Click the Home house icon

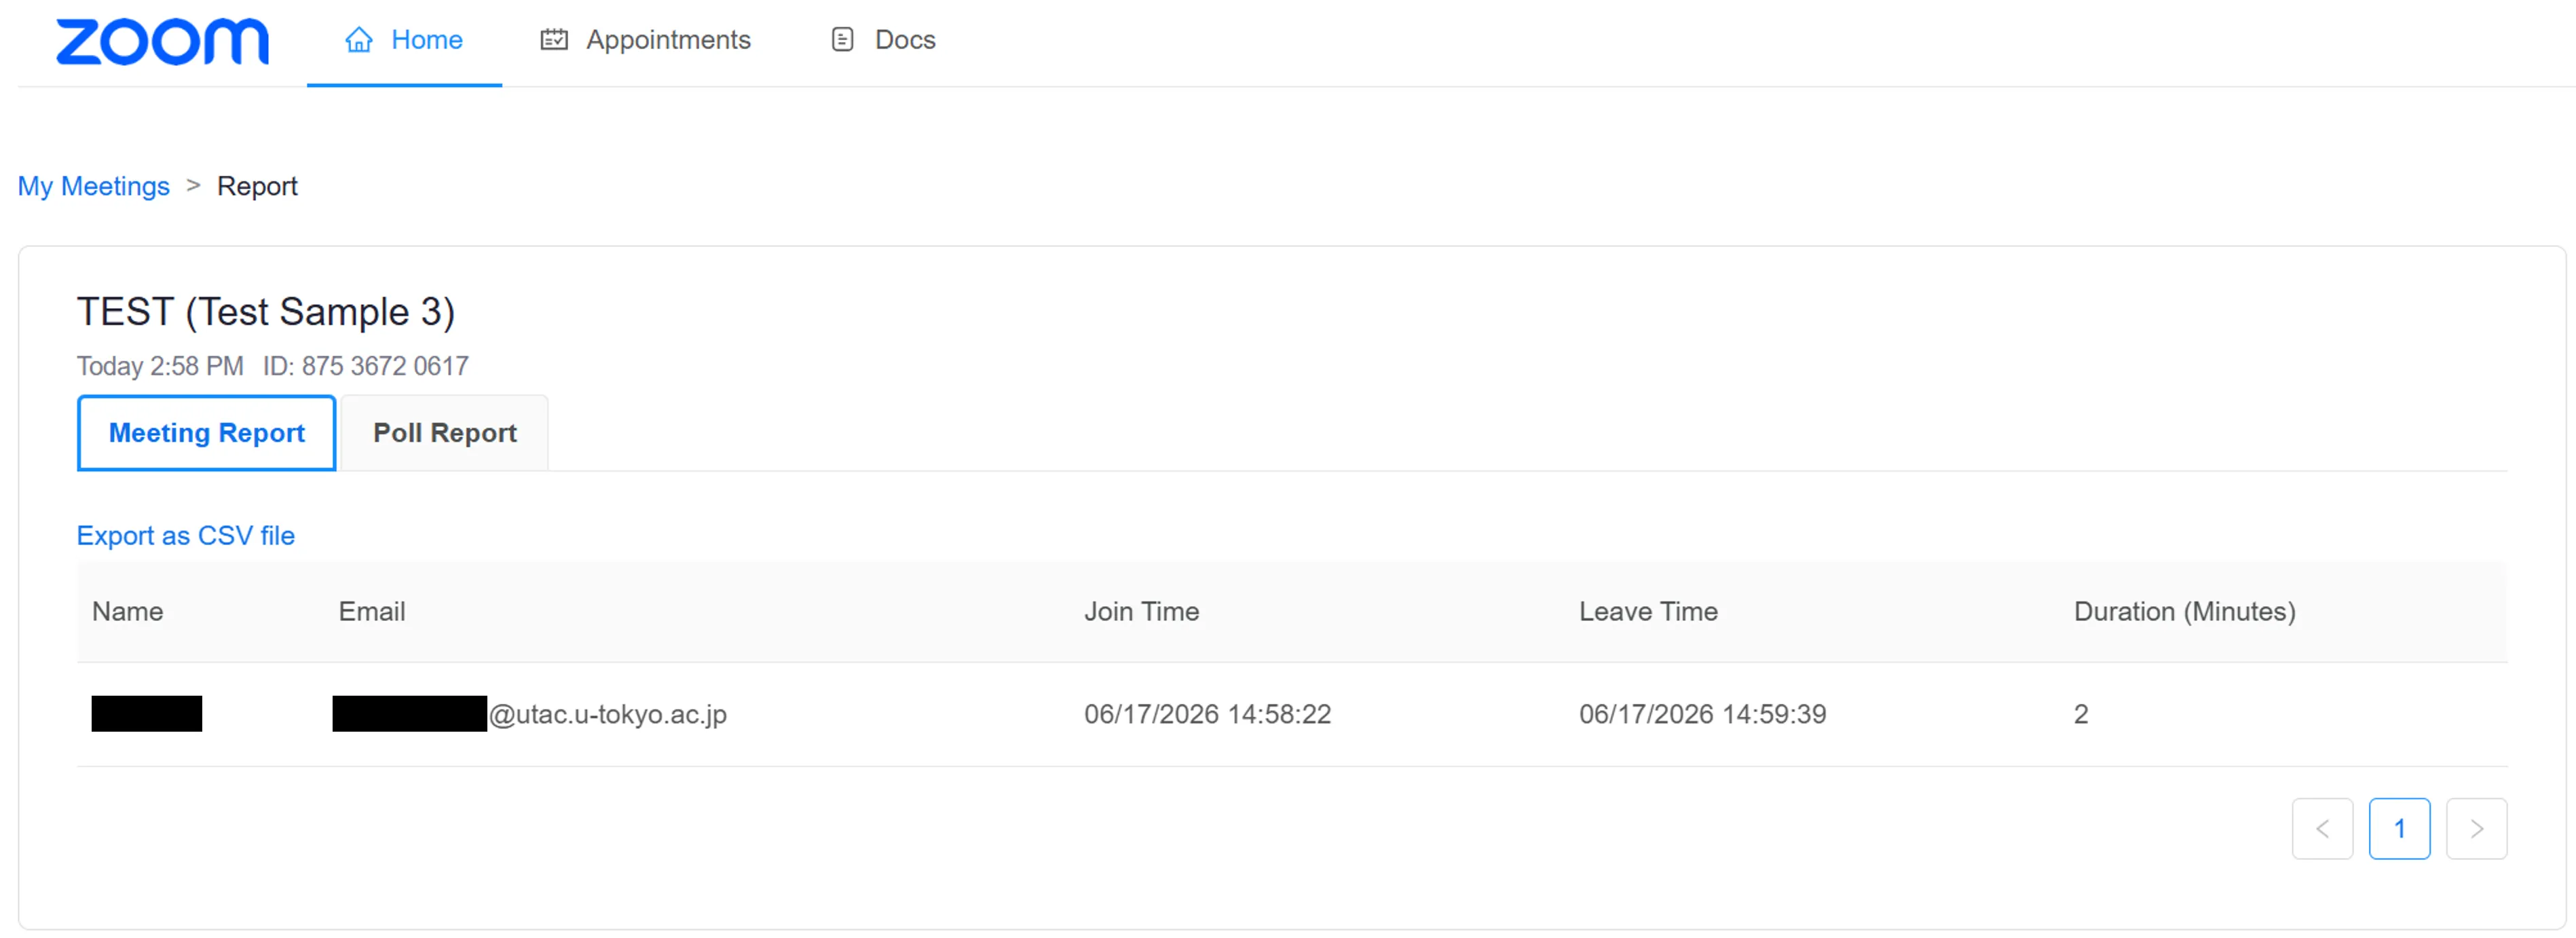[x=359, y=40]
